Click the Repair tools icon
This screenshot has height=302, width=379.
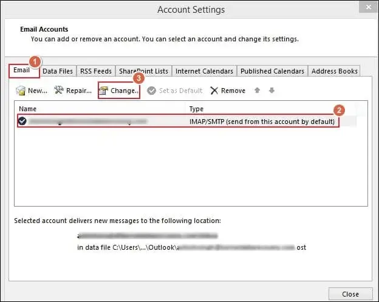58,90
